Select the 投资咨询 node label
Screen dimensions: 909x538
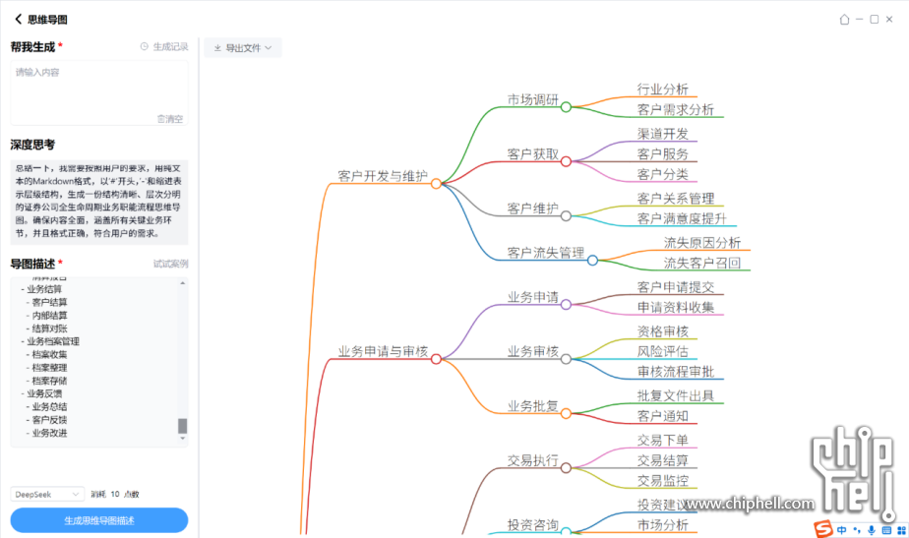533,524
